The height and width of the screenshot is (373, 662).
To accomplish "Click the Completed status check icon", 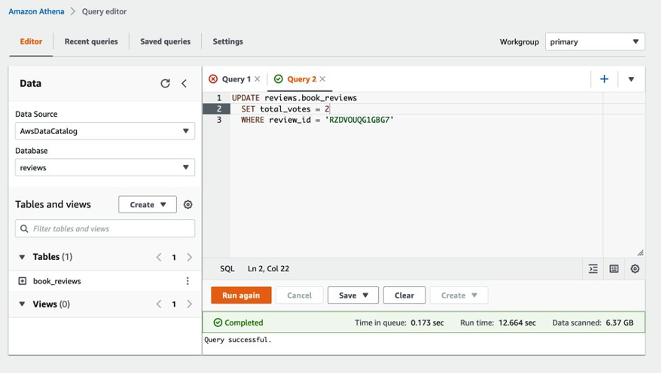I will click(218, 323).
